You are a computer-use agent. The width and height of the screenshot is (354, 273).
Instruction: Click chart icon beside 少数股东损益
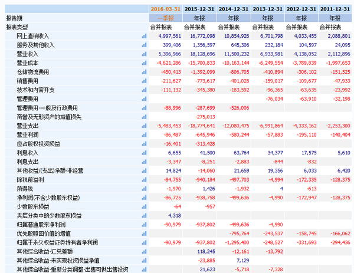click(x=144, y=207)
